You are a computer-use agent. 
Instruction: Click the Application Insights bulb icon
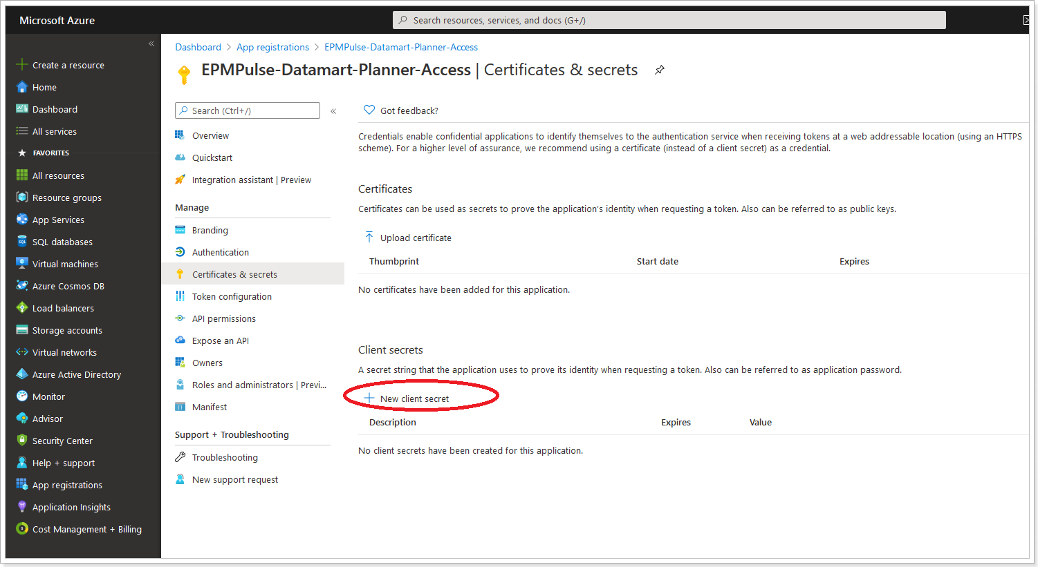click(x=21, y=507)
